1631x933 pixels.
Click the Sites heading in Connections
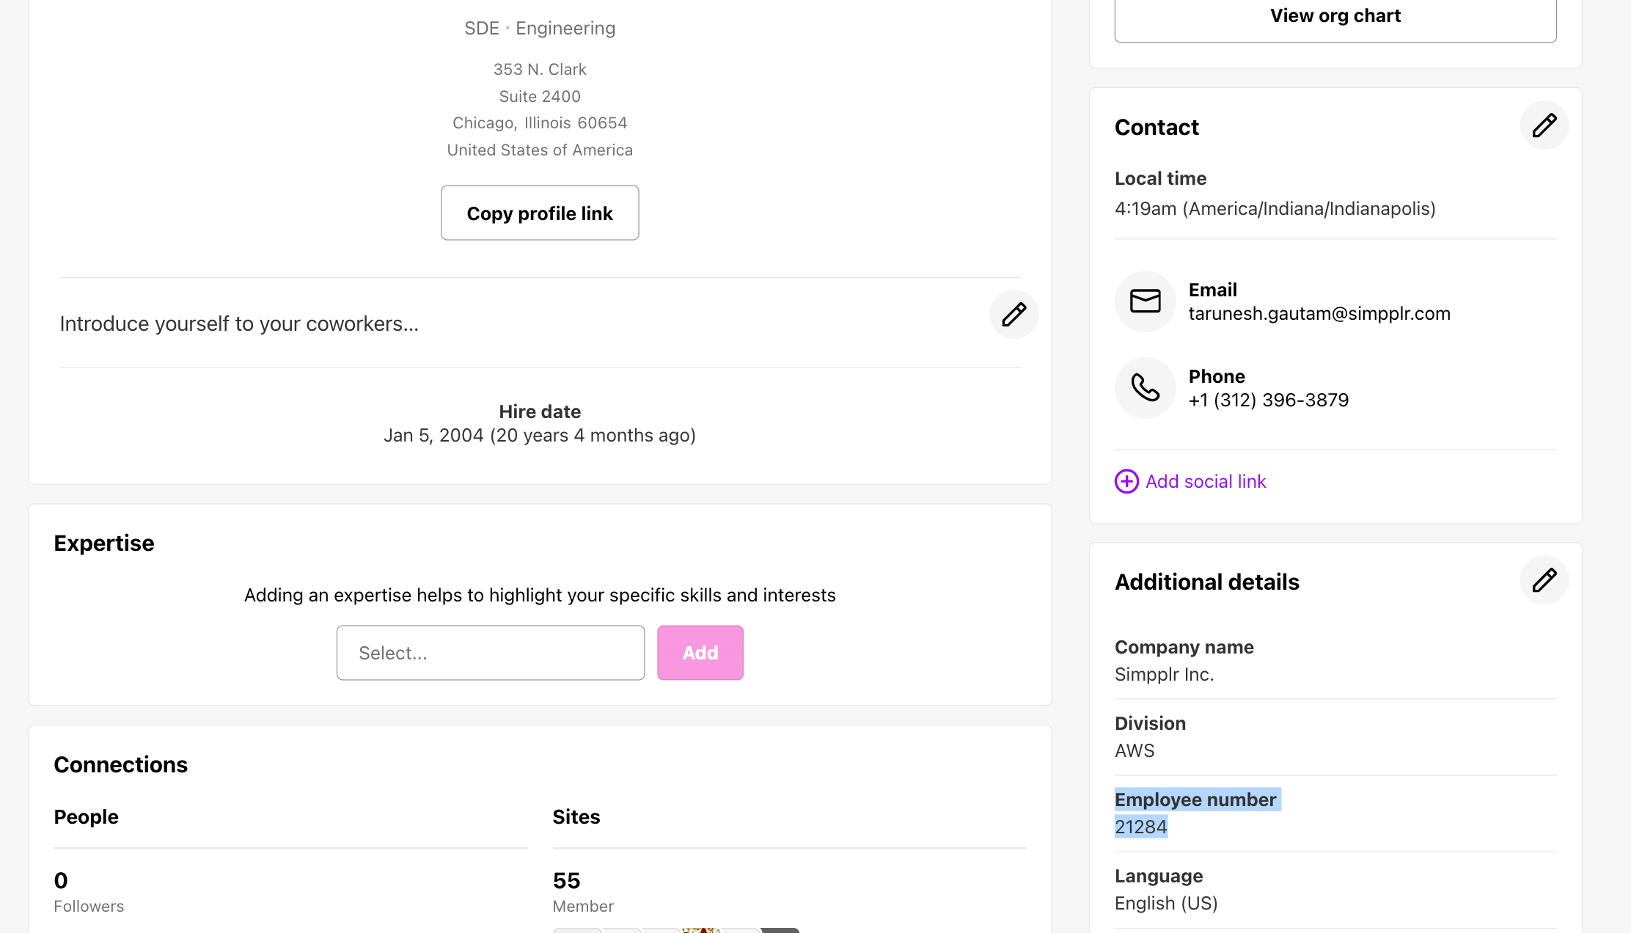(x=576, y=817)
